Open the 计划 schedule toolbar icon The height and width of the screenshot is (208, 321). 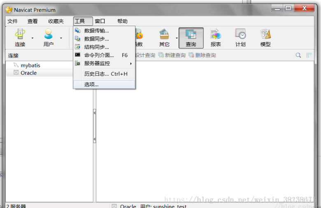pyautogui.click(x=241, y=38)
